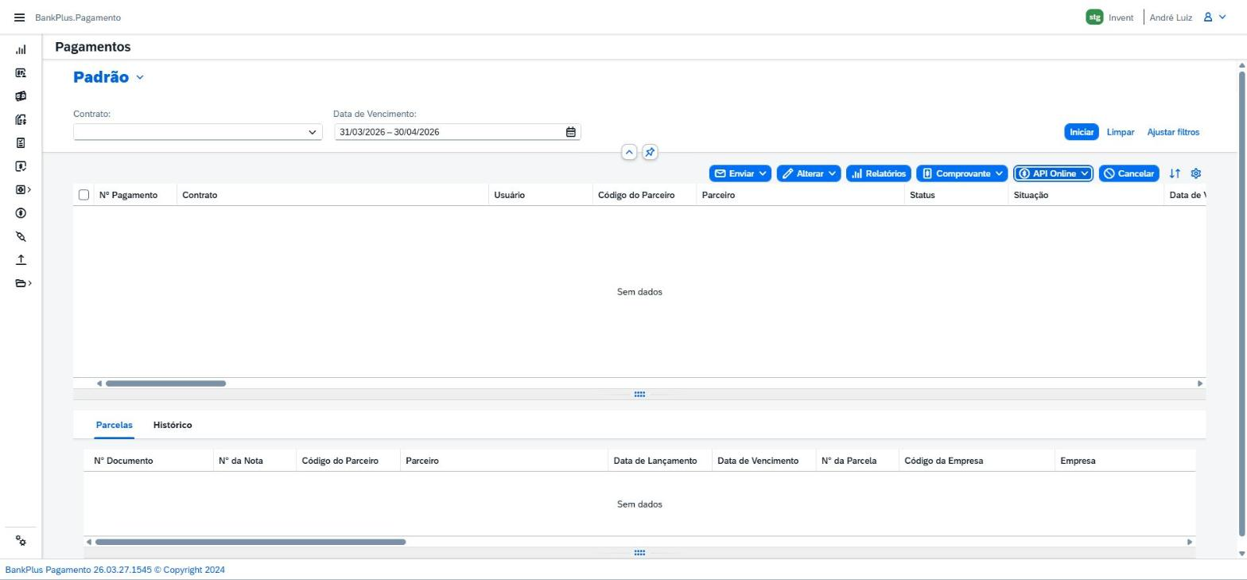Switch to the Histórico tab
This screenshot has width=1247, height=580.
[173, 425]
